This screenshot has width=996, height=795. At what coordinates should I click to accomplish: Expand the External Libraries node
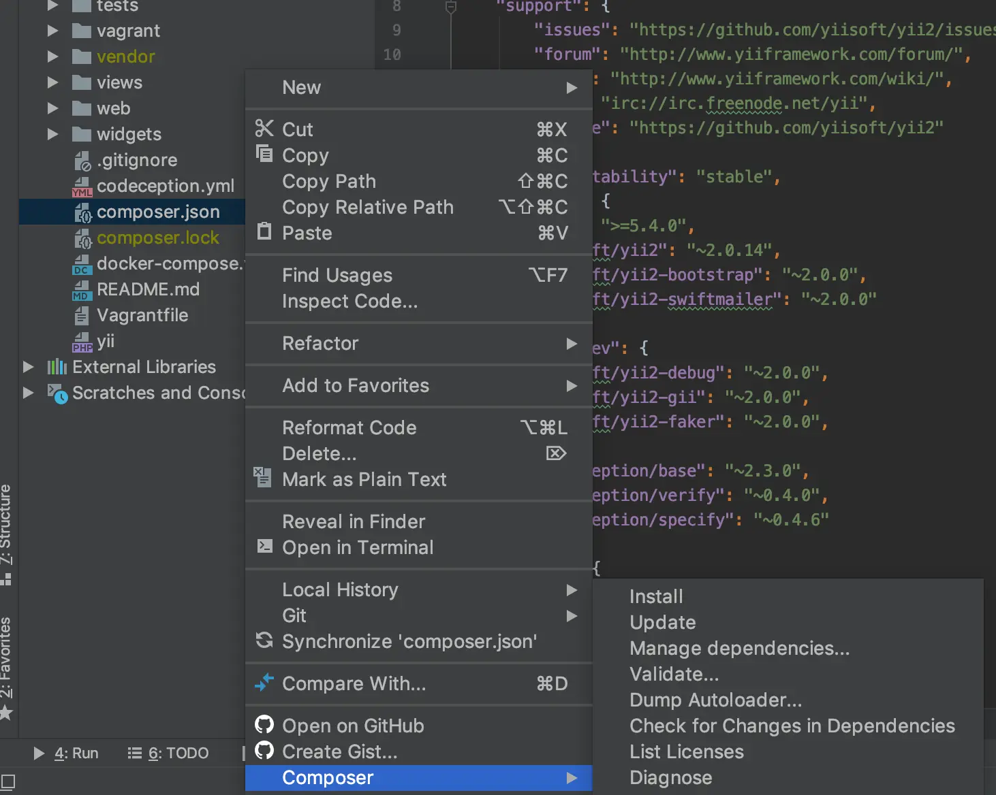tap(29, 367)
